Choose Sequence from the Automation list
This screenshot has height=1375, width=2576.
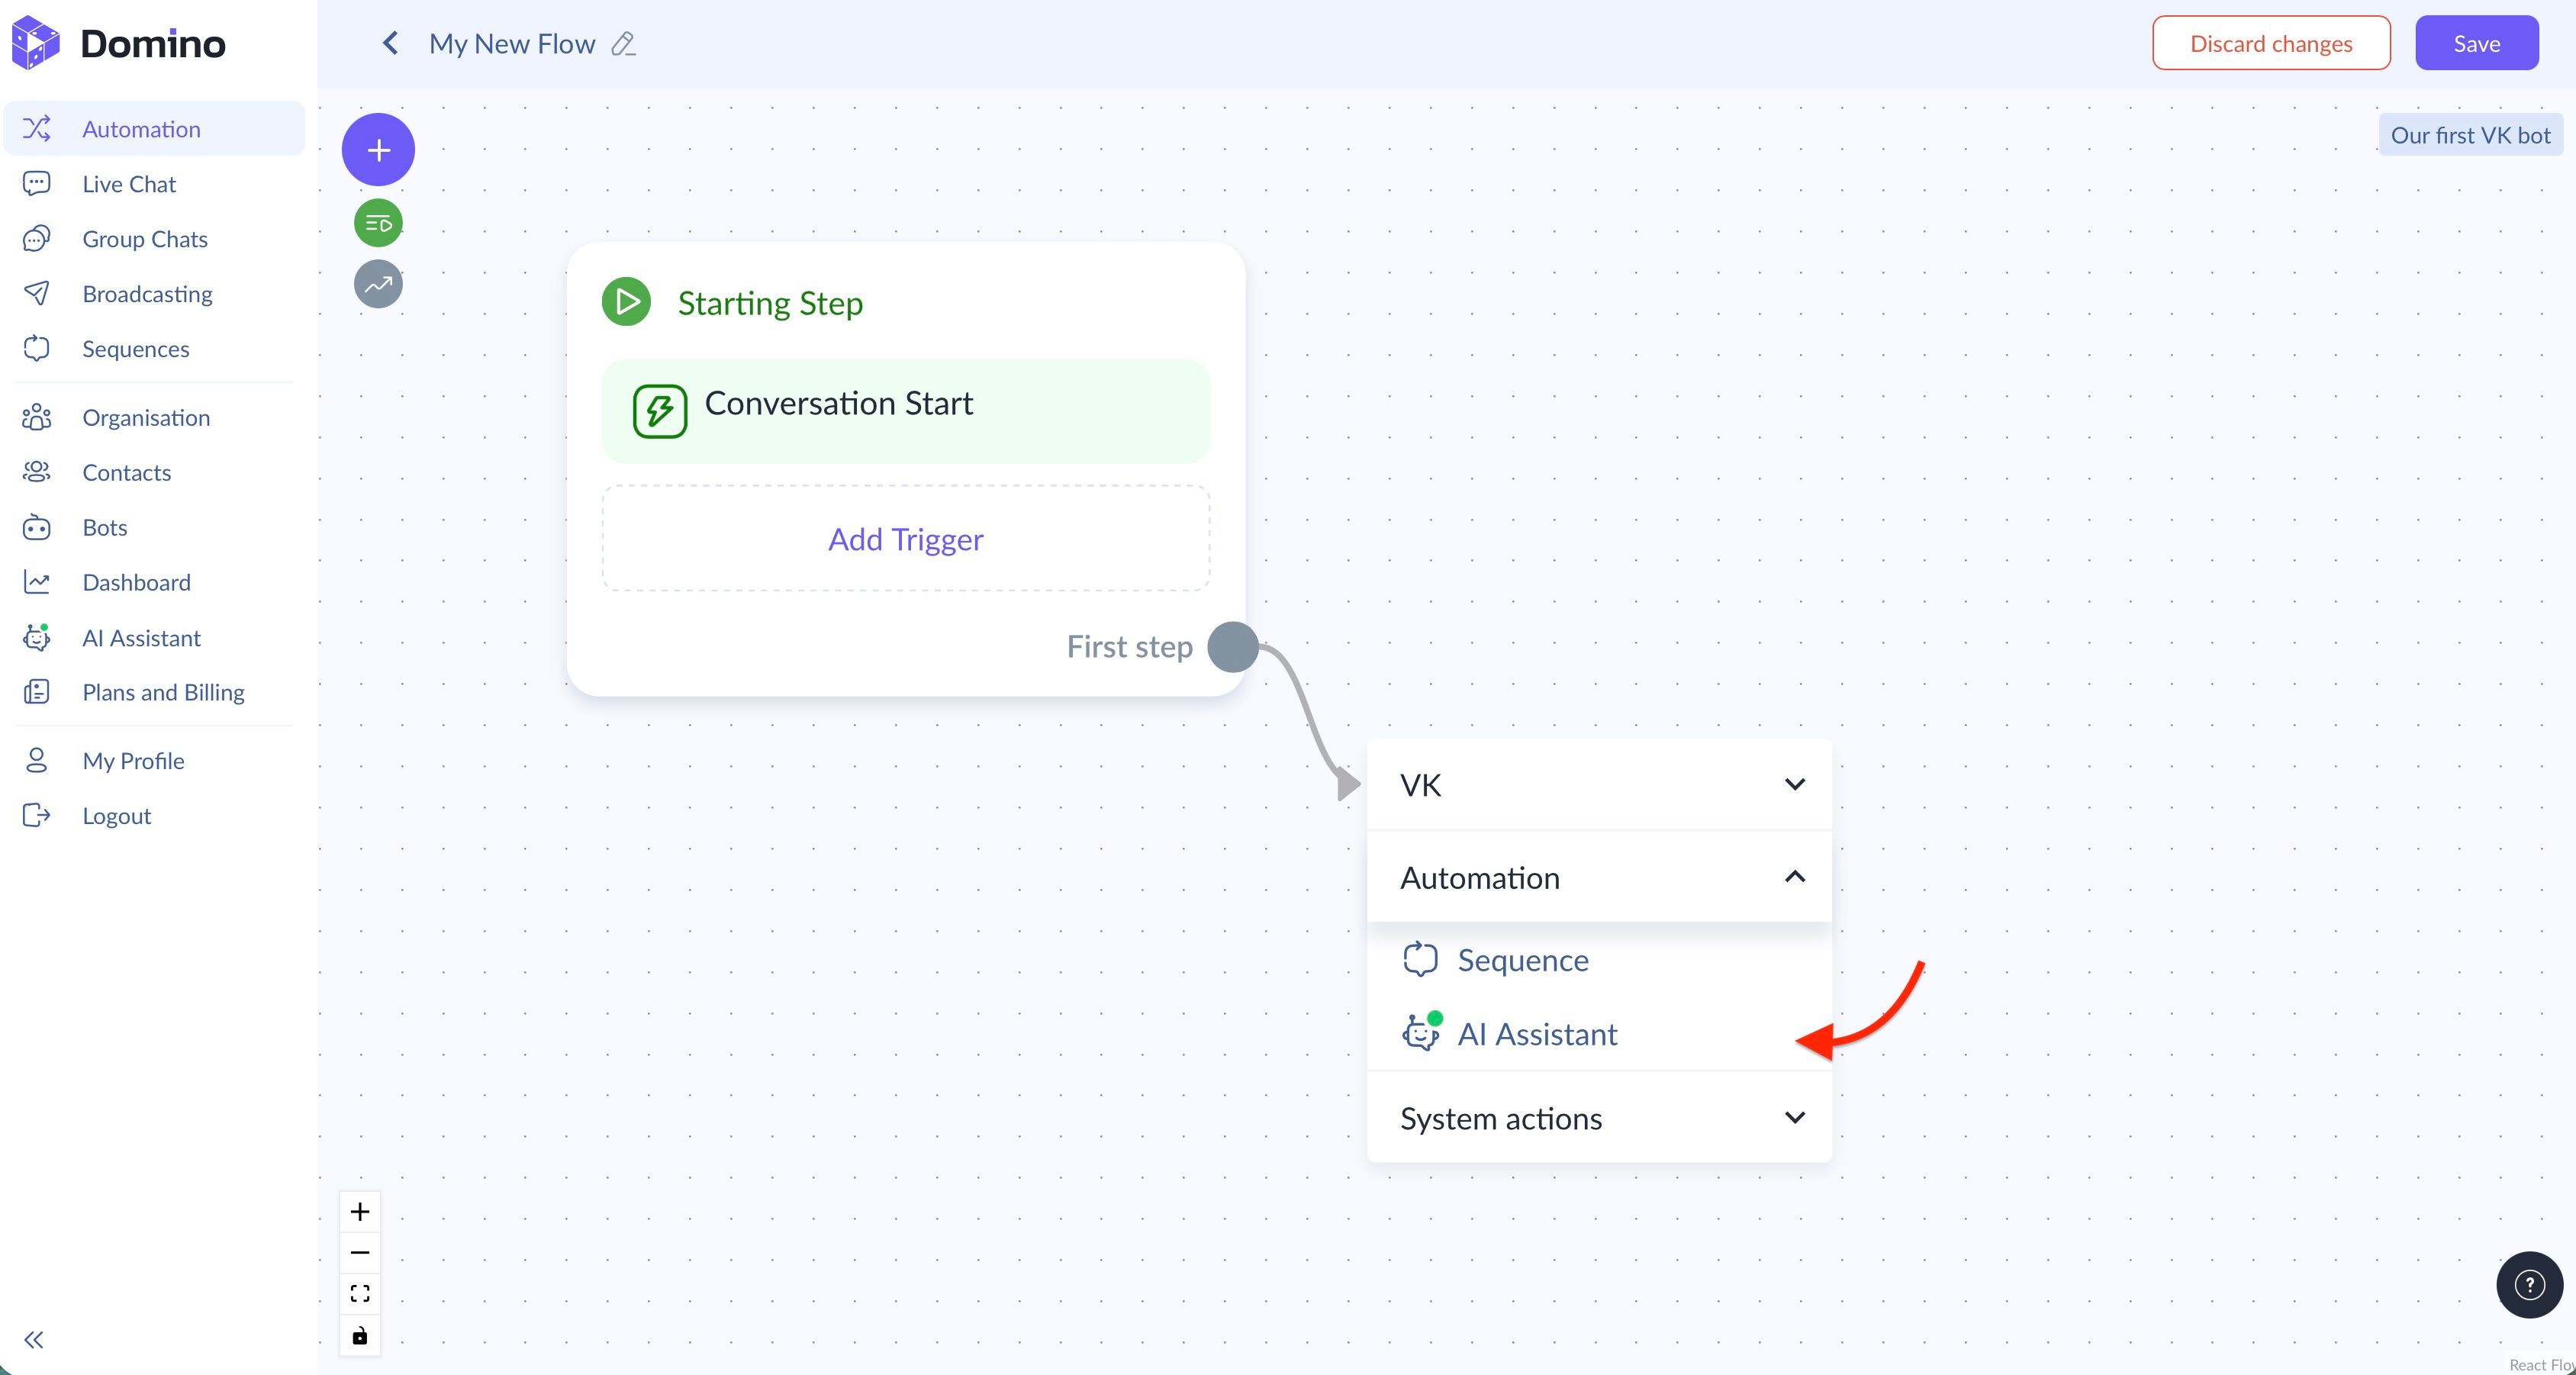[x=1521, y=960]
